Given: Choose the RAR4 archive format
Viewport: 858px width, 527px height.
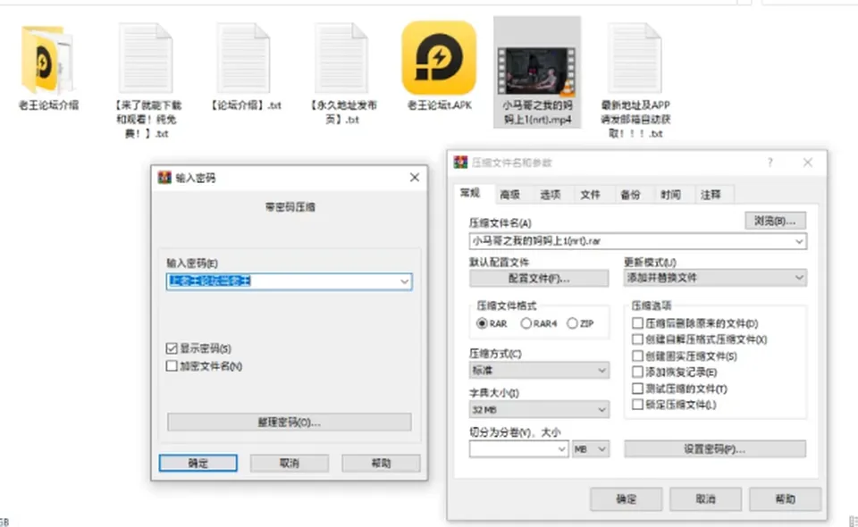Looking at the screenshot, I should click(526, 323).
